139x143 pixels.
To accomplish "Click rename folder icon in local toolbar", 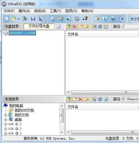I will (x=86, y=99).
